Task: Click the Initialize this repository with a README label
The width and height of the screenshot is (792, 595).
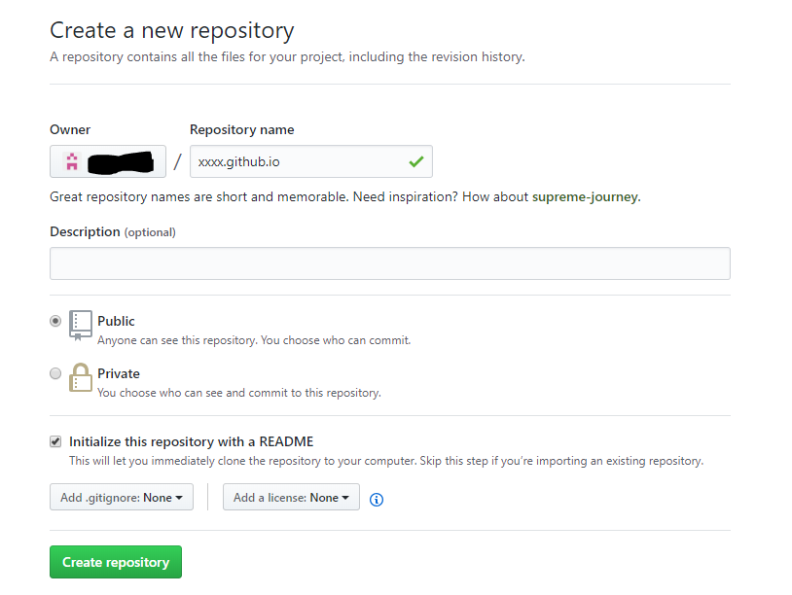Action: tap(192, 441)
